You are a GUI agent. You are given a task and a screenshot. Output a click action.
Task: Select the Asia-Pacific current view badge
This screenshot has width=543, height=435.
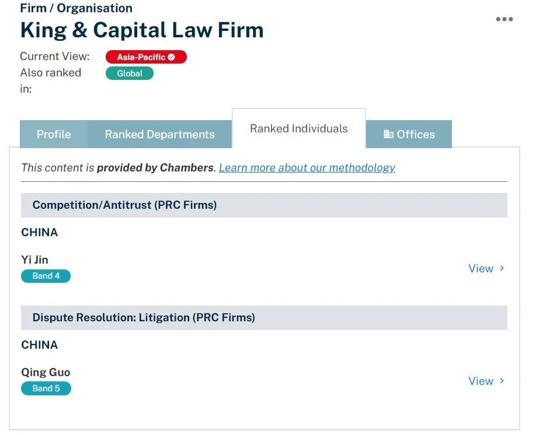(146, 57)
